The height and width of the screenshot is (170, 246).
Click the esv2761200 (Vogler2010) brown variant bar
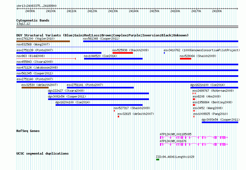(43, 41)
